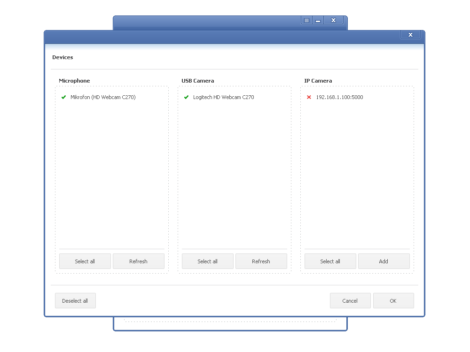470x352 pixels.
Task: Open the menu icon in background window title bar
Action: 306,20
